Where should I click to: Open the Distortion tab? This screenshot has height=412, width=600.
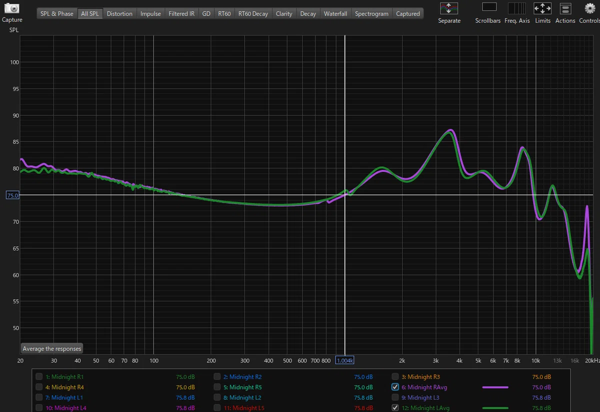pyautogui.click(x=119, y=13)
